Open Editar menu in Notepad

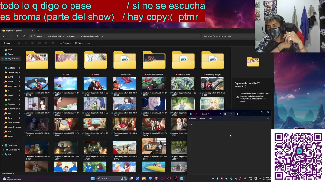[x=202, y=119]
